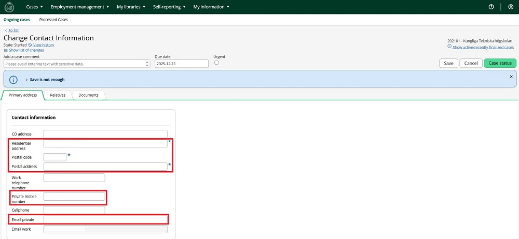Viewport: 519px width, 239px height.
Task: Expand the 'Save is not enough' message
Action: [26, 80]
